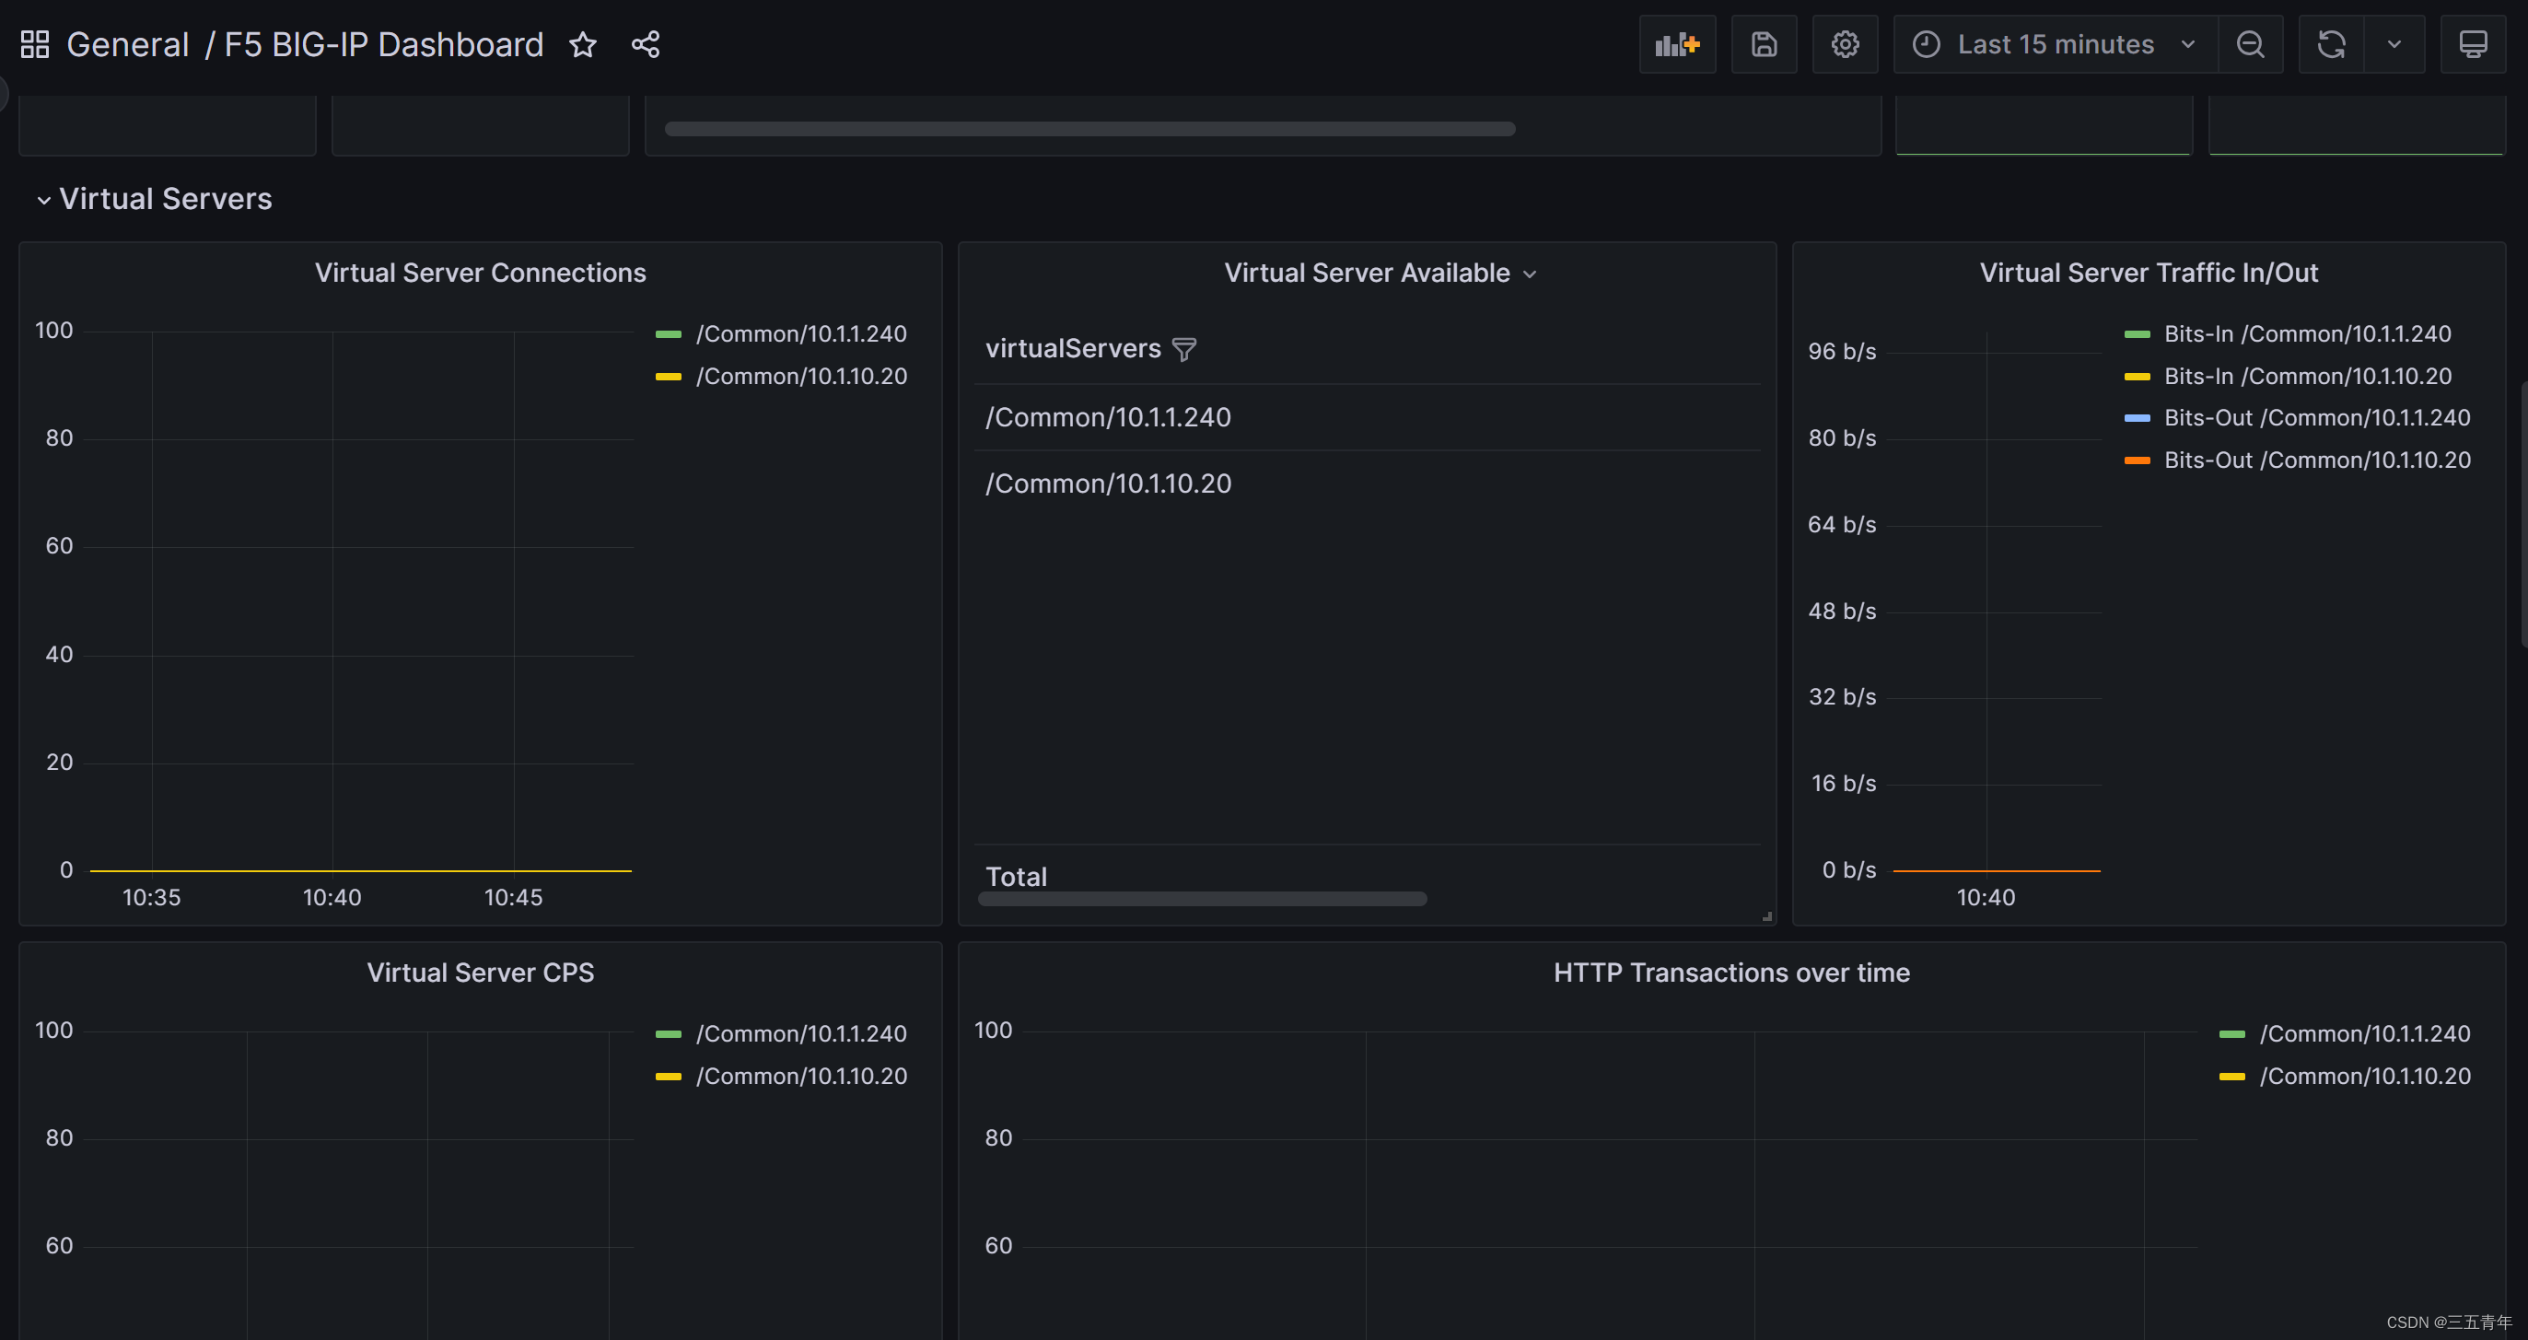Filter the virtualServers column
2528x1340 pixels.
pos(1184,349)
